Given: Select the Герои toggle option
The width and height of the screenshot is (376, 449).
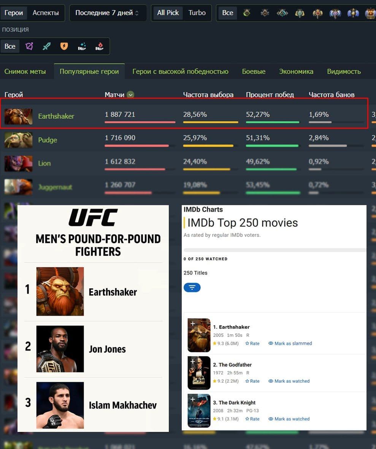Looking at the screenshot, I should [13, 13].
